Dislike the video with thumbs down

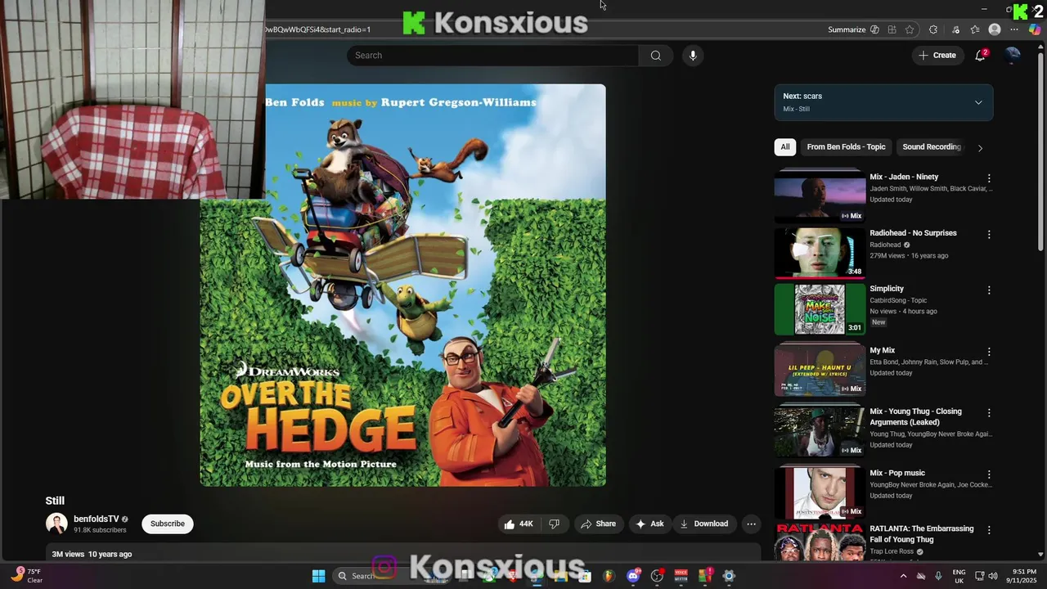[x=554, y=524]
